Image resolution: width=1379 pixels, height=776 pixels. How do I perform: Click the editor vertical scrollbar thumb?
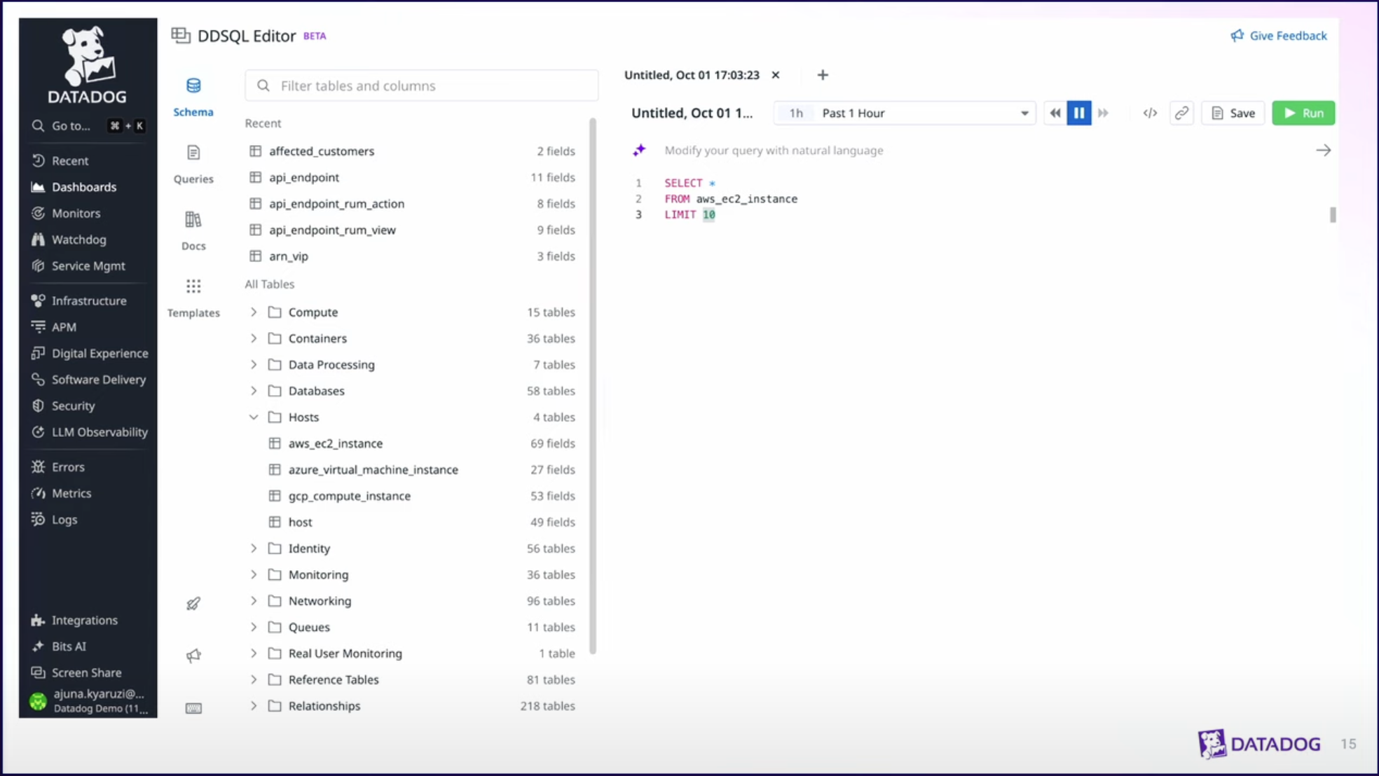tap(1333, 215)
